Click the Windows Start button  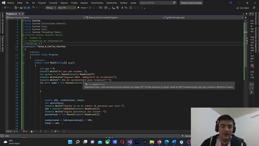click(x=70, y=142)
